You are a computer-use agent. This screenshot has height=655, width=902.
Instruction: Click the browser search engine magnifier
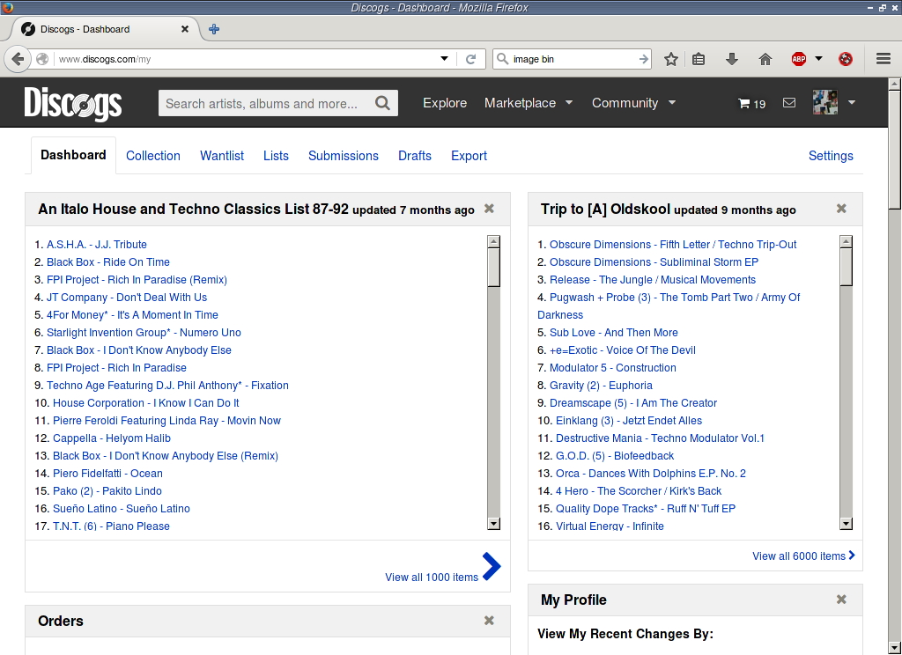point(502,59)
